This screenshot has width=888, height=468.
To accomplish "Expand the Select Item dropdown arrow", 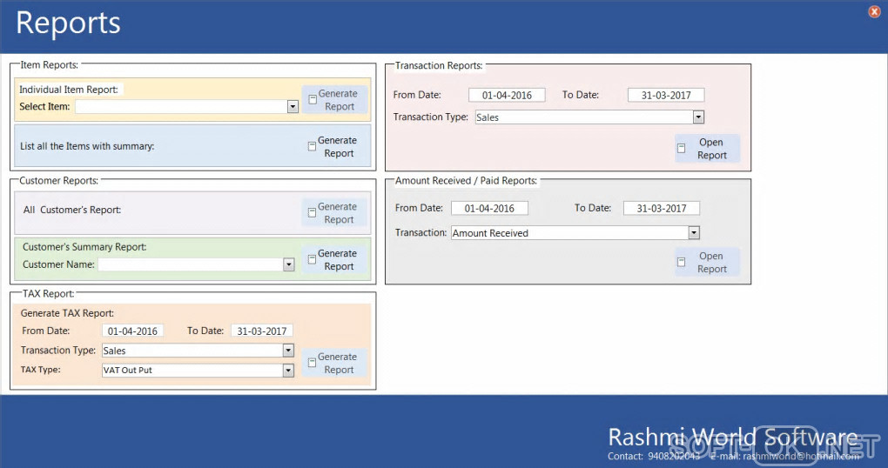I will tap(293, 106).
